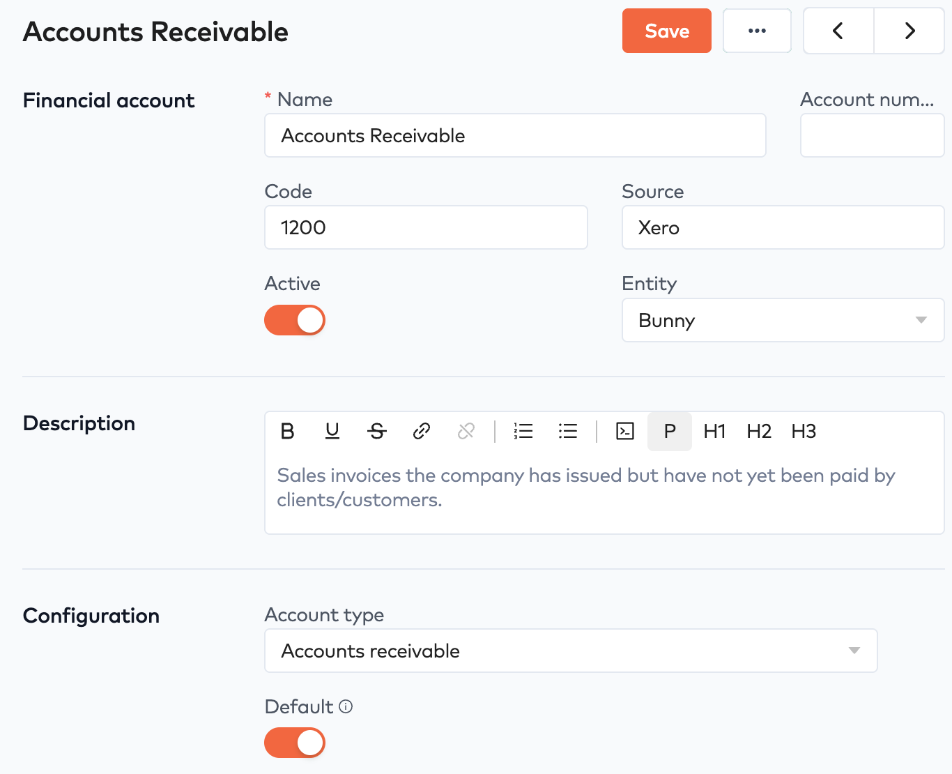Edit the Name field Accounts Receivable

pos(515,135)
